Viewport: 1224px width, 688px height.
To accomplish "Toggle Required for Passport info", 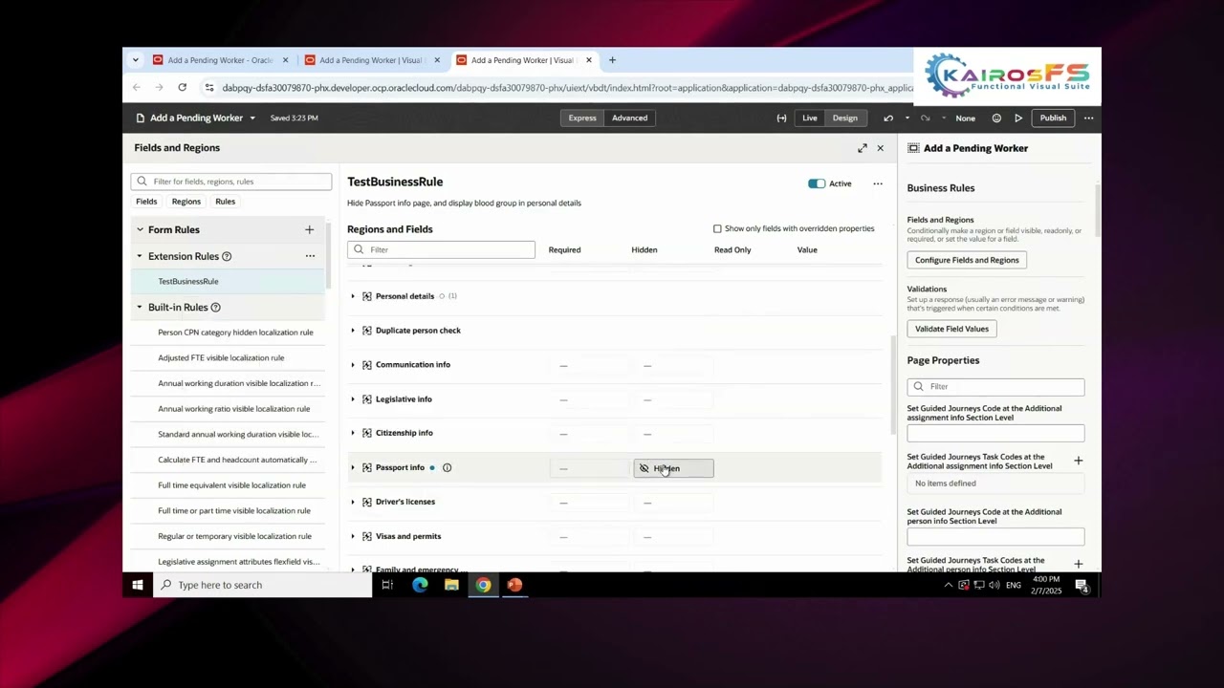I will [589, 468].
